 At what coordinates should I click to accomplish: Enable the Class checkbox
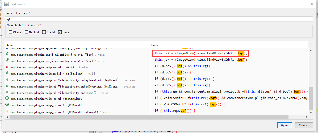(10, 32)
